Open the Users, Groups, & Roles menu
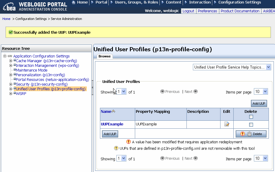 tap(136, 2)
